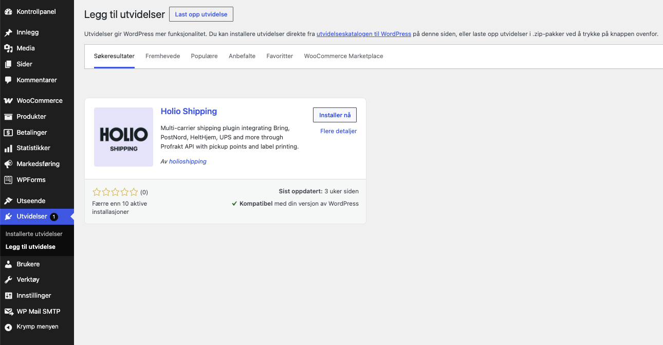
Task: Open the WP Mail SMTP envelope icon
Action: pyautogui.click(x=8, y=312)
